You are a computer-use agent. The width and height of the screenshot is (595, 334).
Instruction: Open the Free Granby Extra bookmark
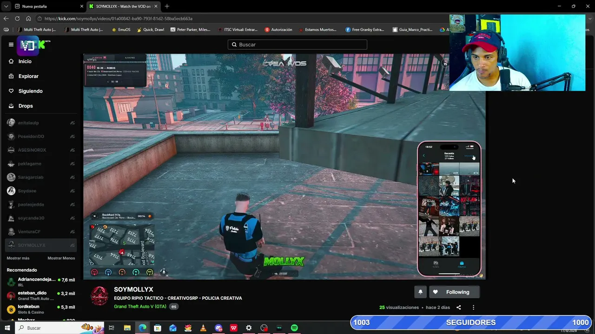364,30
